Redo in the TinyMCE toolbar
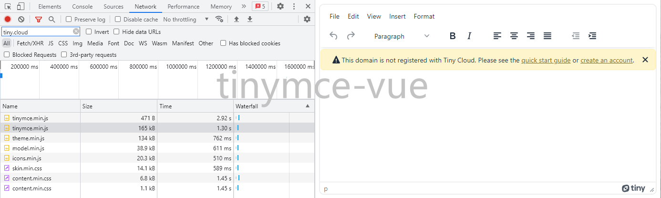The width and height of the screenshot is (661, 198). coord(351,36)
